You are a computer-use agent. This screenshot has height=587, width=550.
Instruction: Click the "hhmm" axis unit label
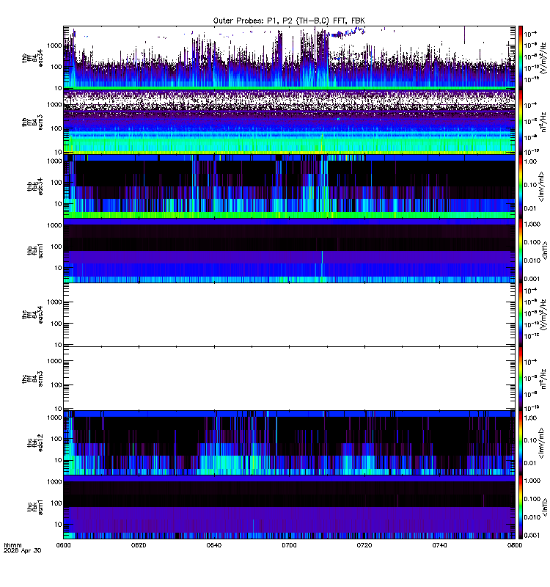pos(12,545)
